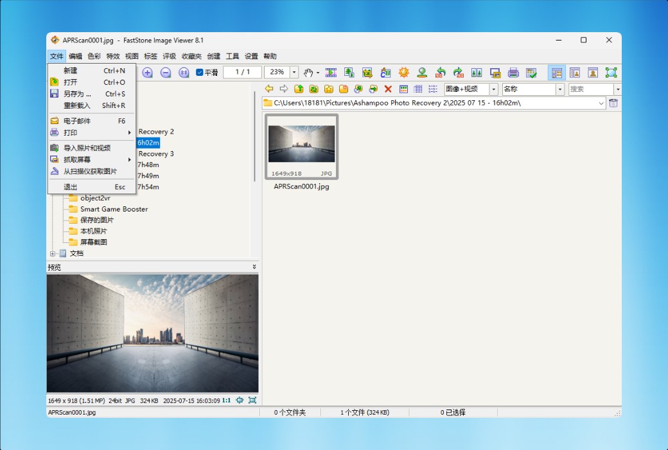Open the Resize/Resample tool icon

[x=349, y=73]
